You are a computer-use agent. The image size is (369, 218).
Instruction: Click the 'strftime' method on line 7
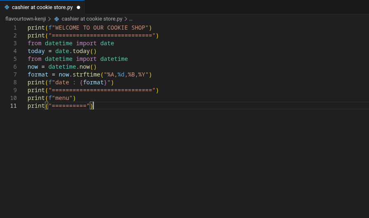pos(86,74)
